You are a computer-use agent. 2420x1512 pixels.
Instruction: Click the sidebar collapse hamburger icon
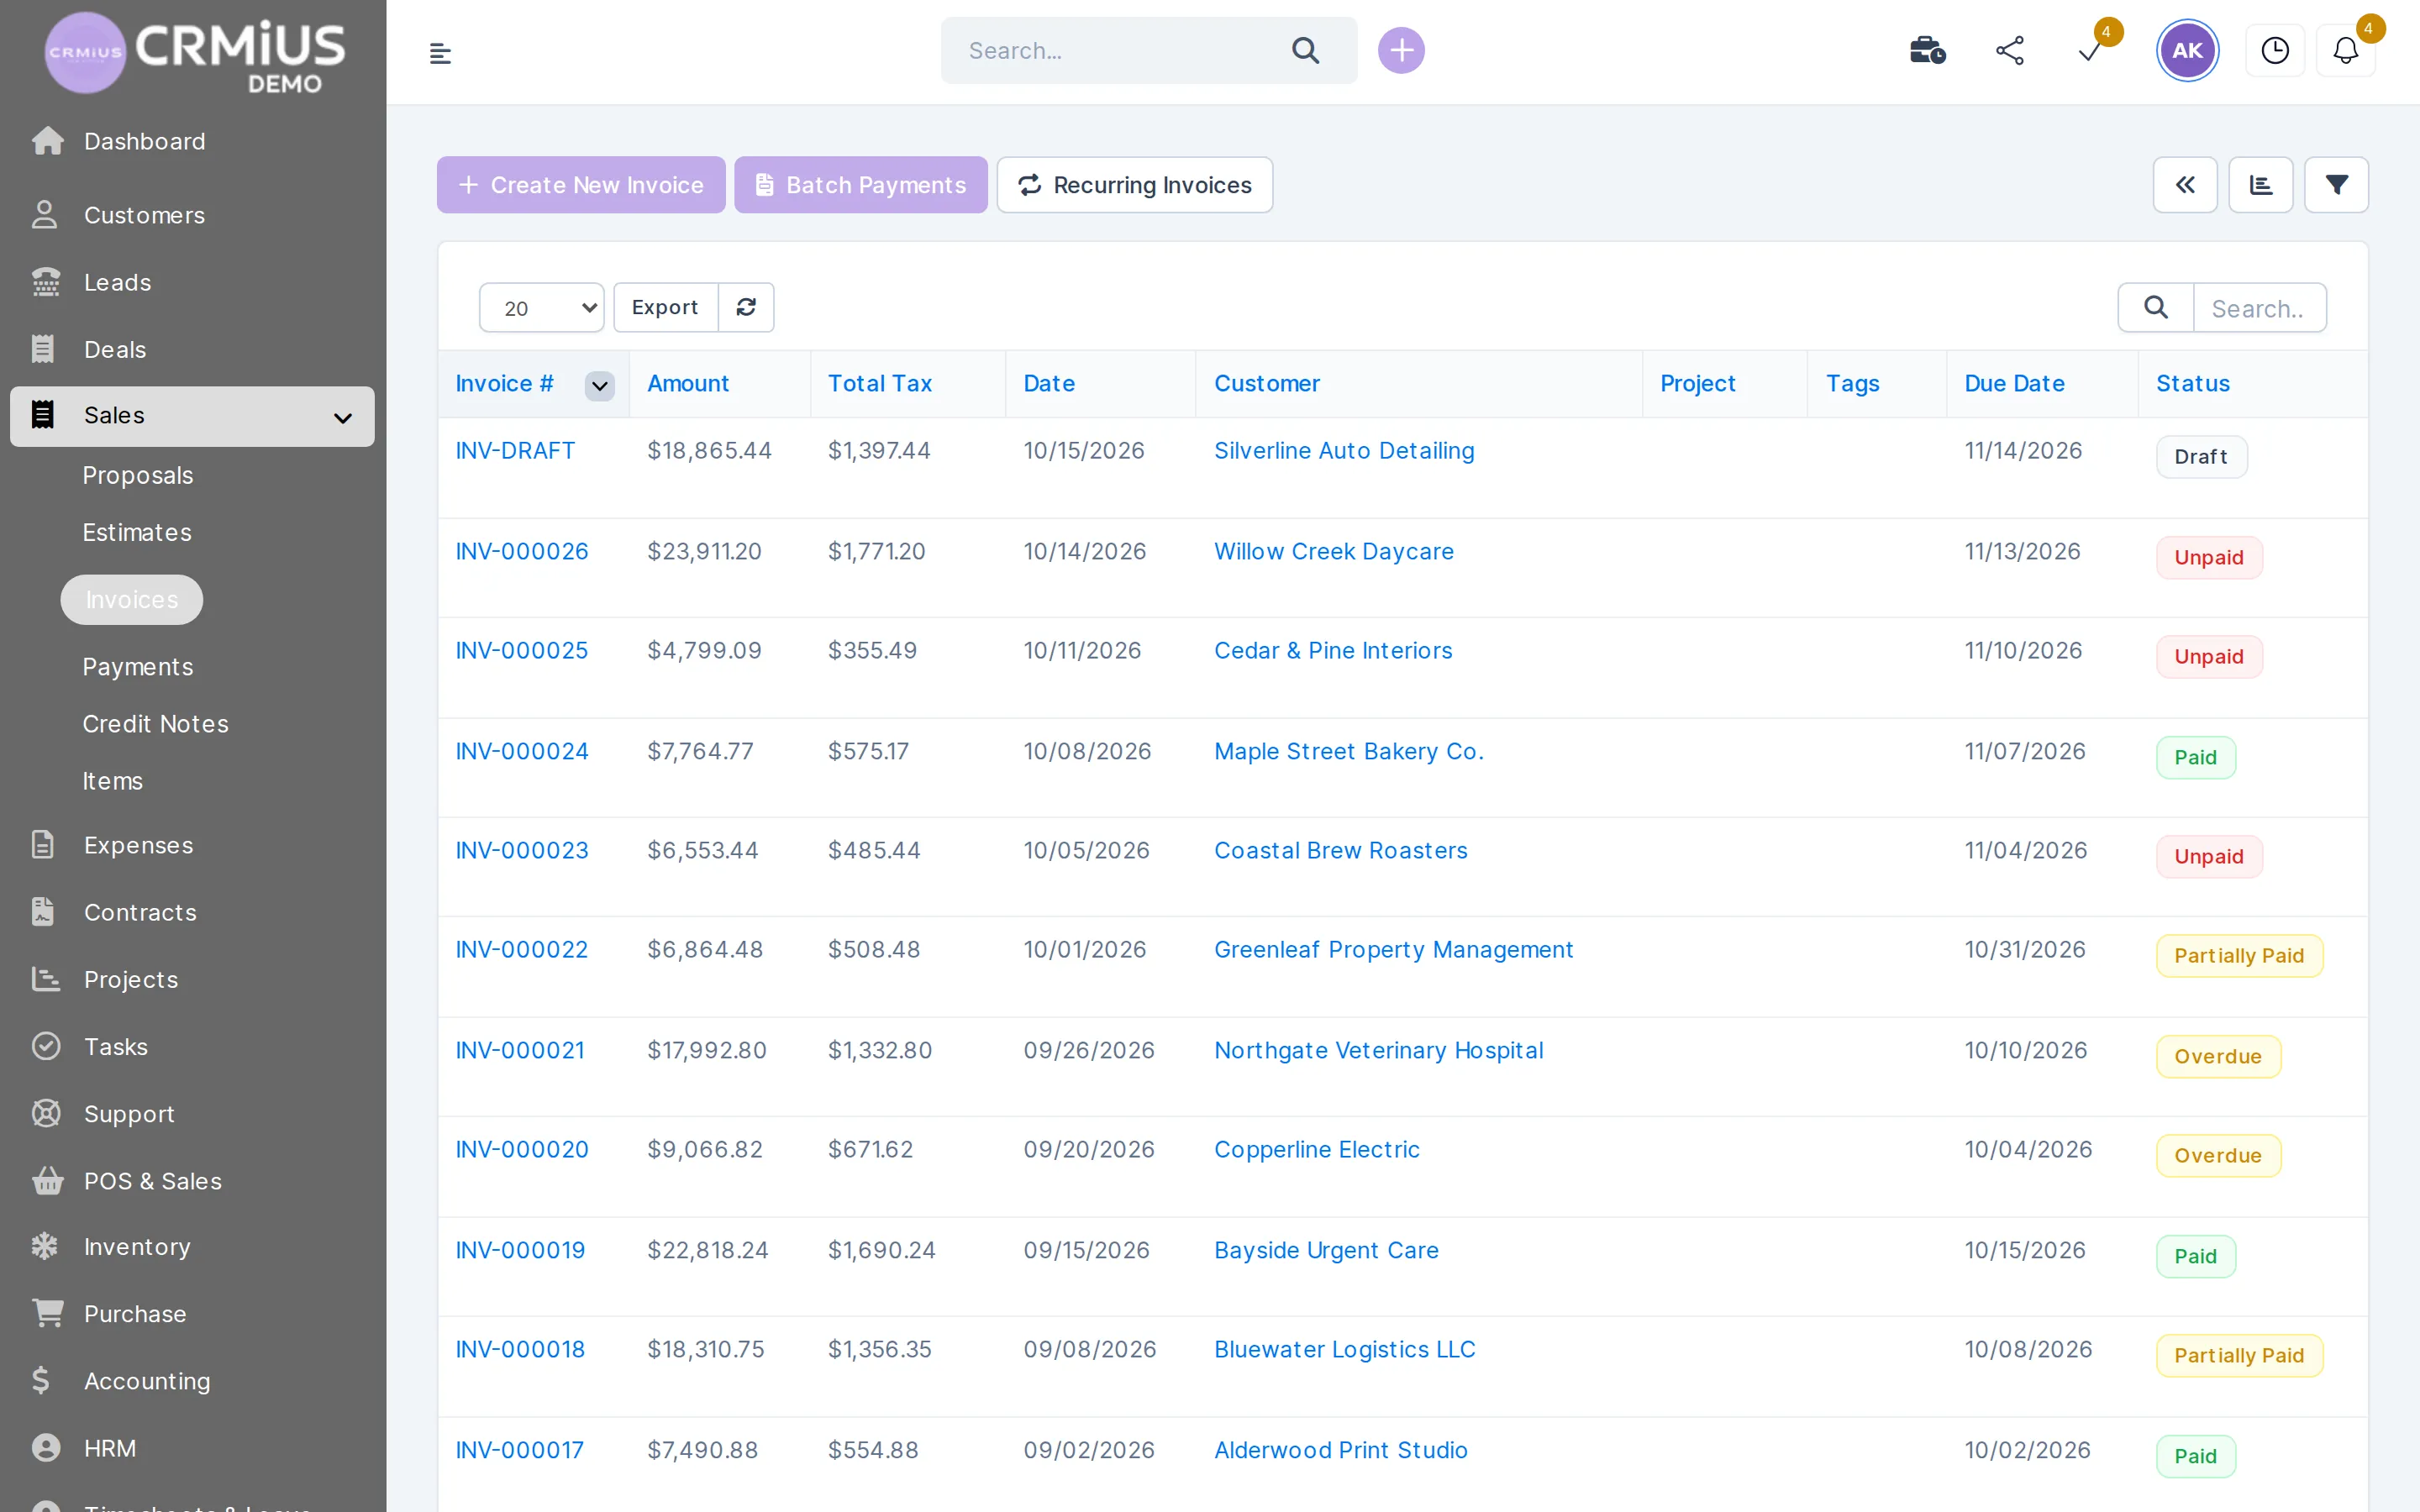point(440,52)
